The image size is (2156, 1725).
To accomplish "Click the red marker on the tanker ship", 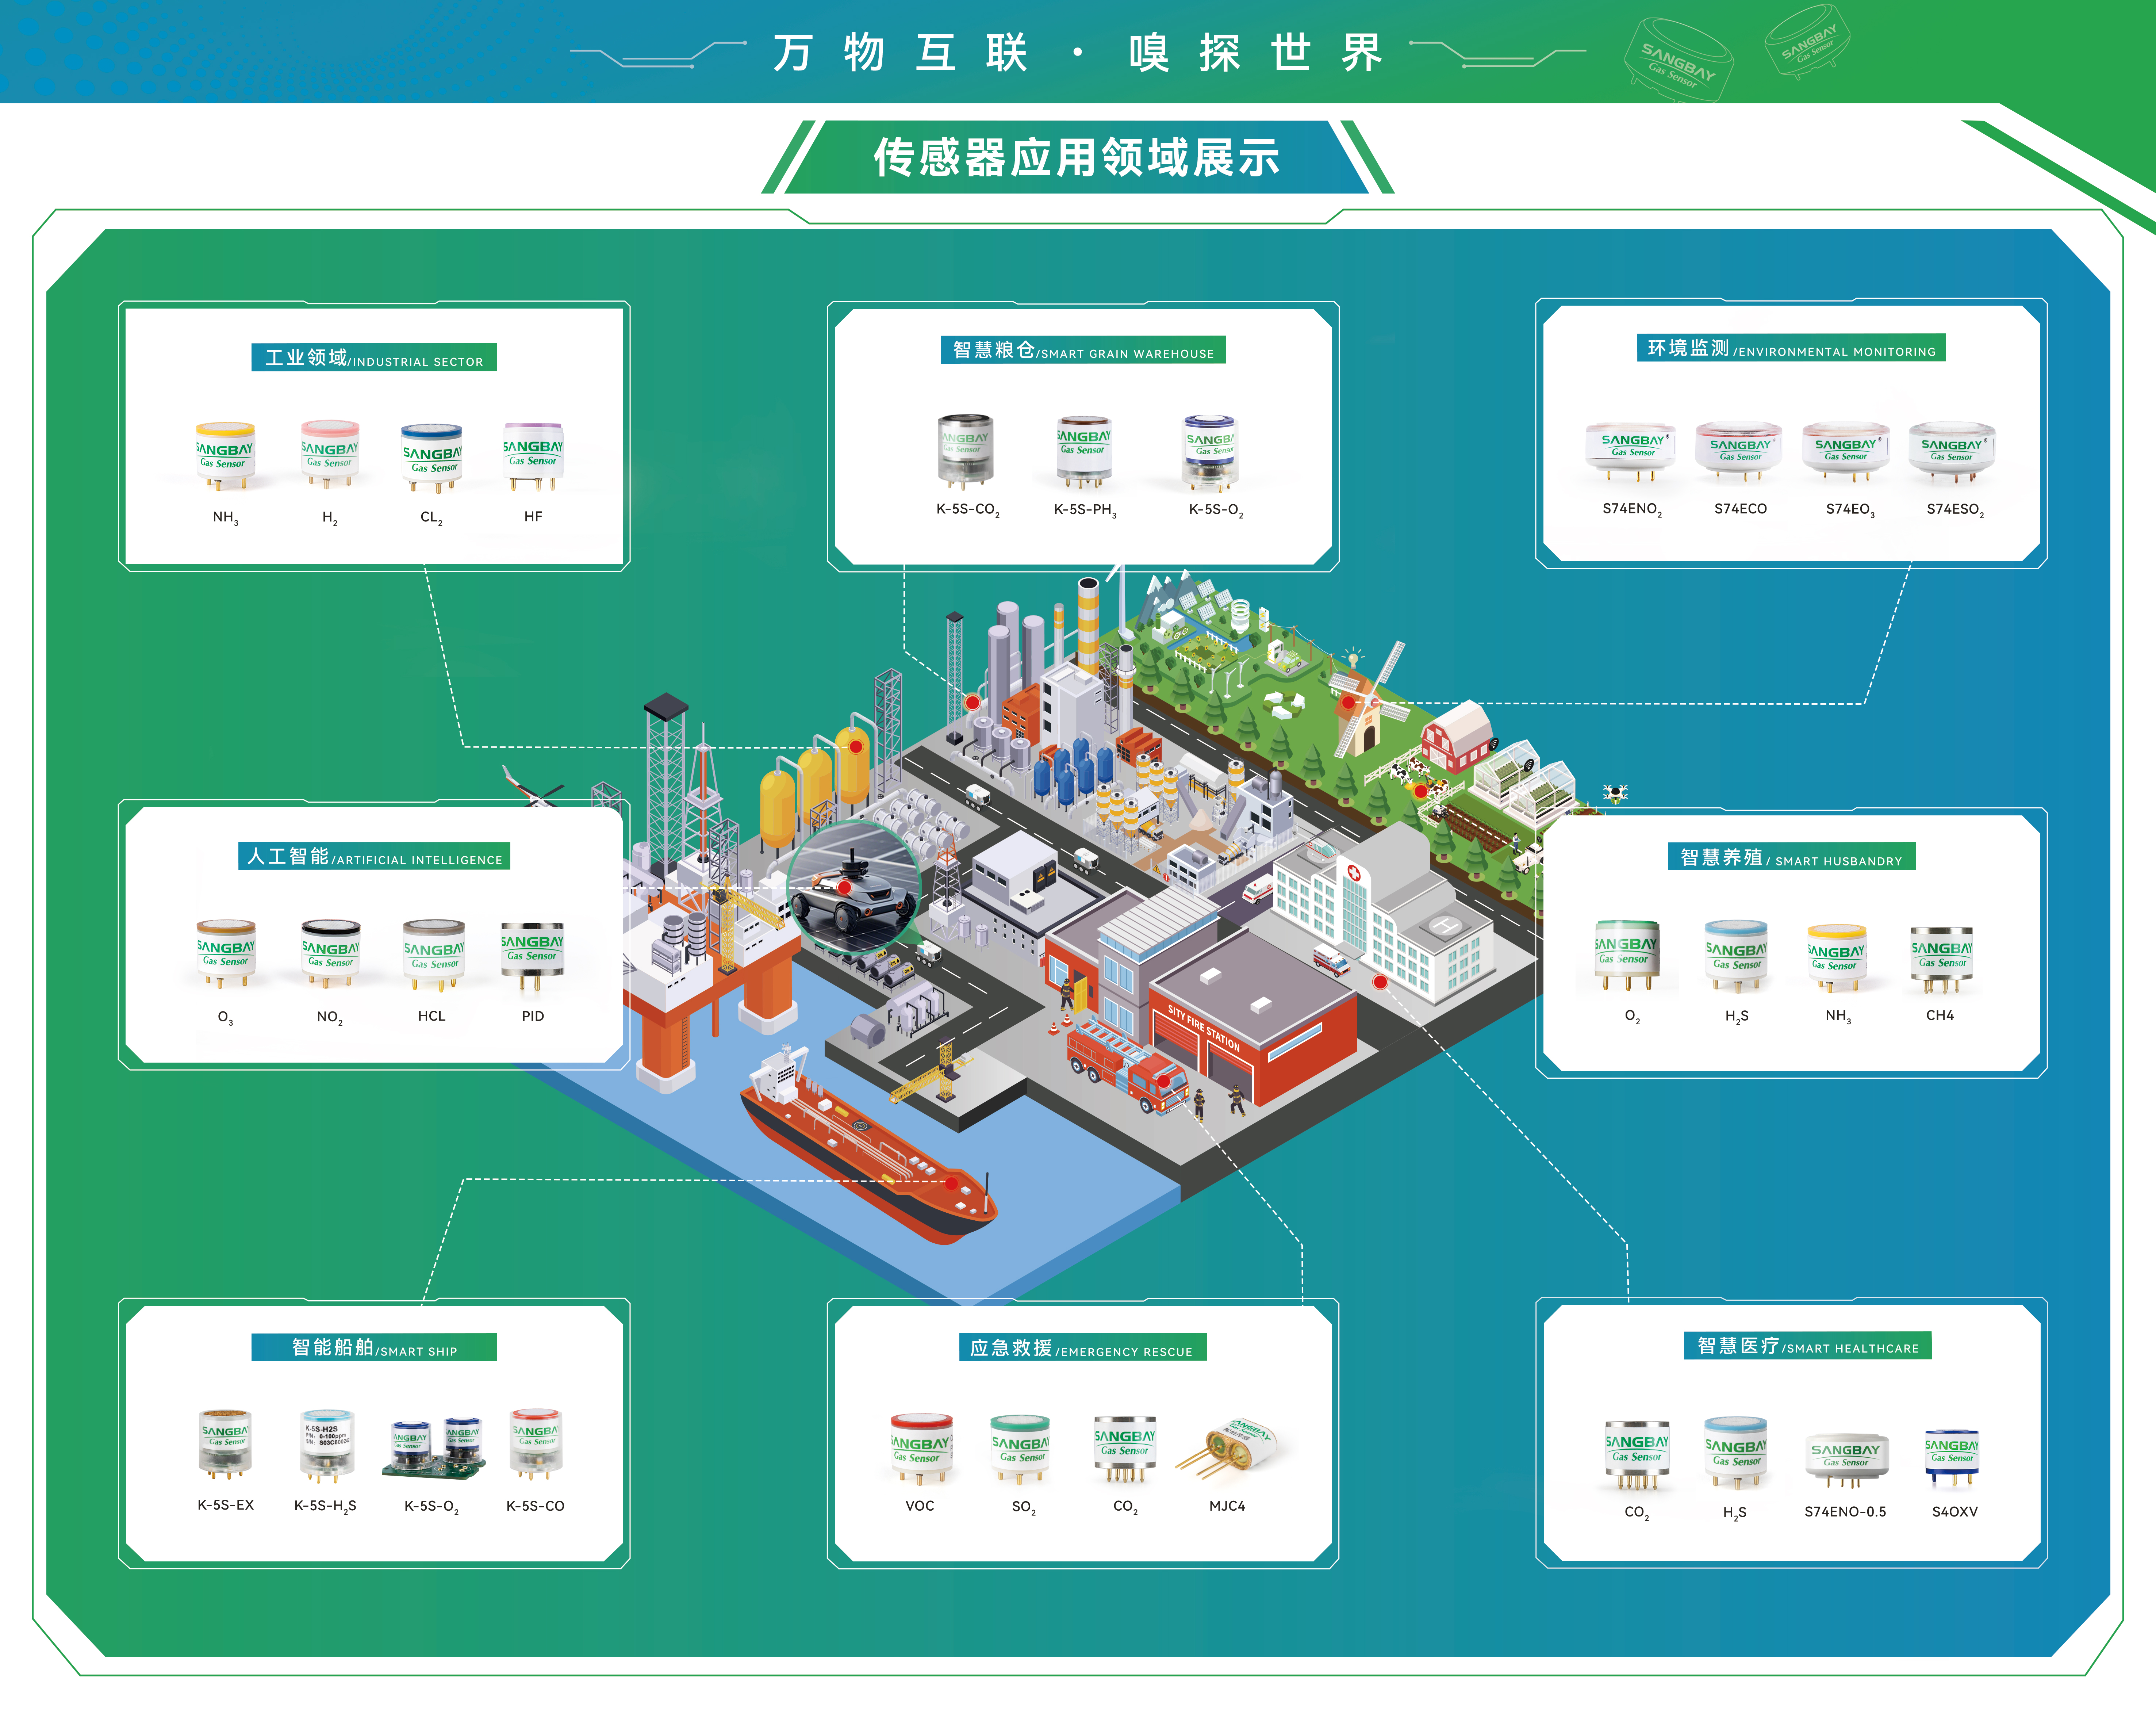I will 951,1184.
